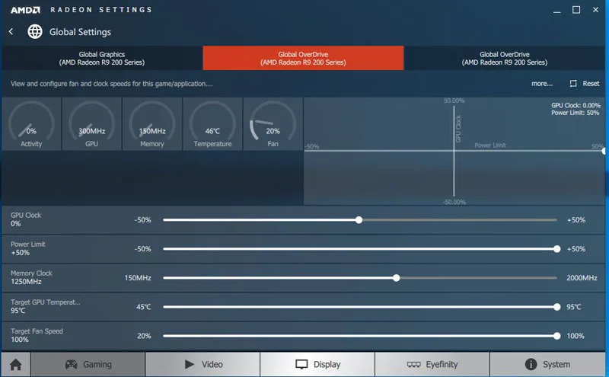Click the more... link
This screenshot has height=377, width=609.
(x=542, y=84)
